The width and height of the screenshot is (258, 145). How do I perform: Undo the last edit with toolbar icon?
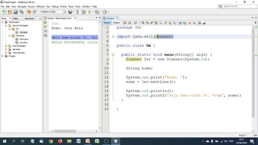[29, 12]
